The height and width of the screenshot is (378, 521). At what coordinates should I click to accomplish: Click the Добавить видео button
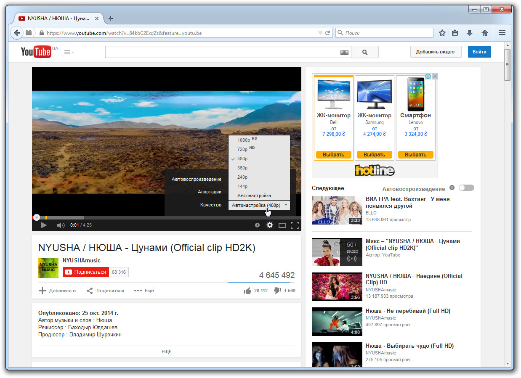click(x=436, y=52)
